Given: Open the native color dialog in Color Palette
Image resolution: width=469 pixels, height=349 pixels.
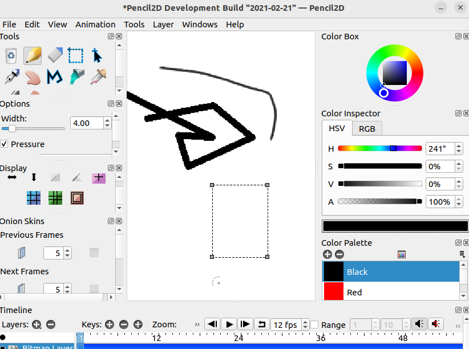Looking at the screenshot, I should pos(402,254).
